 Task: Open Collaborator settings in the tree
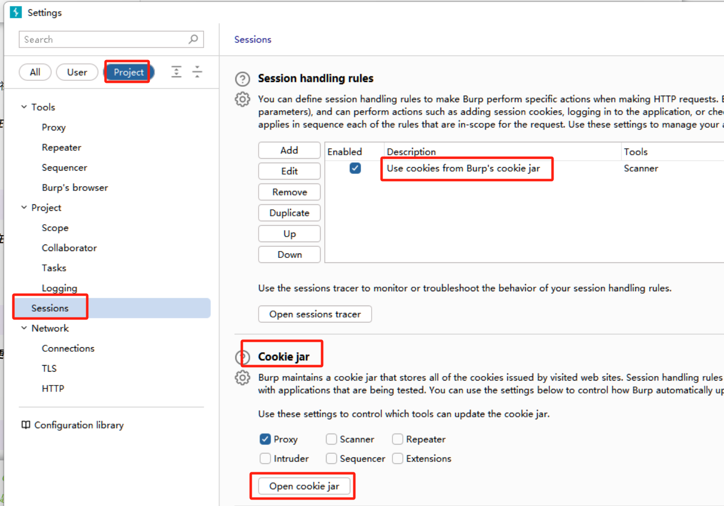tap(69, 248)
